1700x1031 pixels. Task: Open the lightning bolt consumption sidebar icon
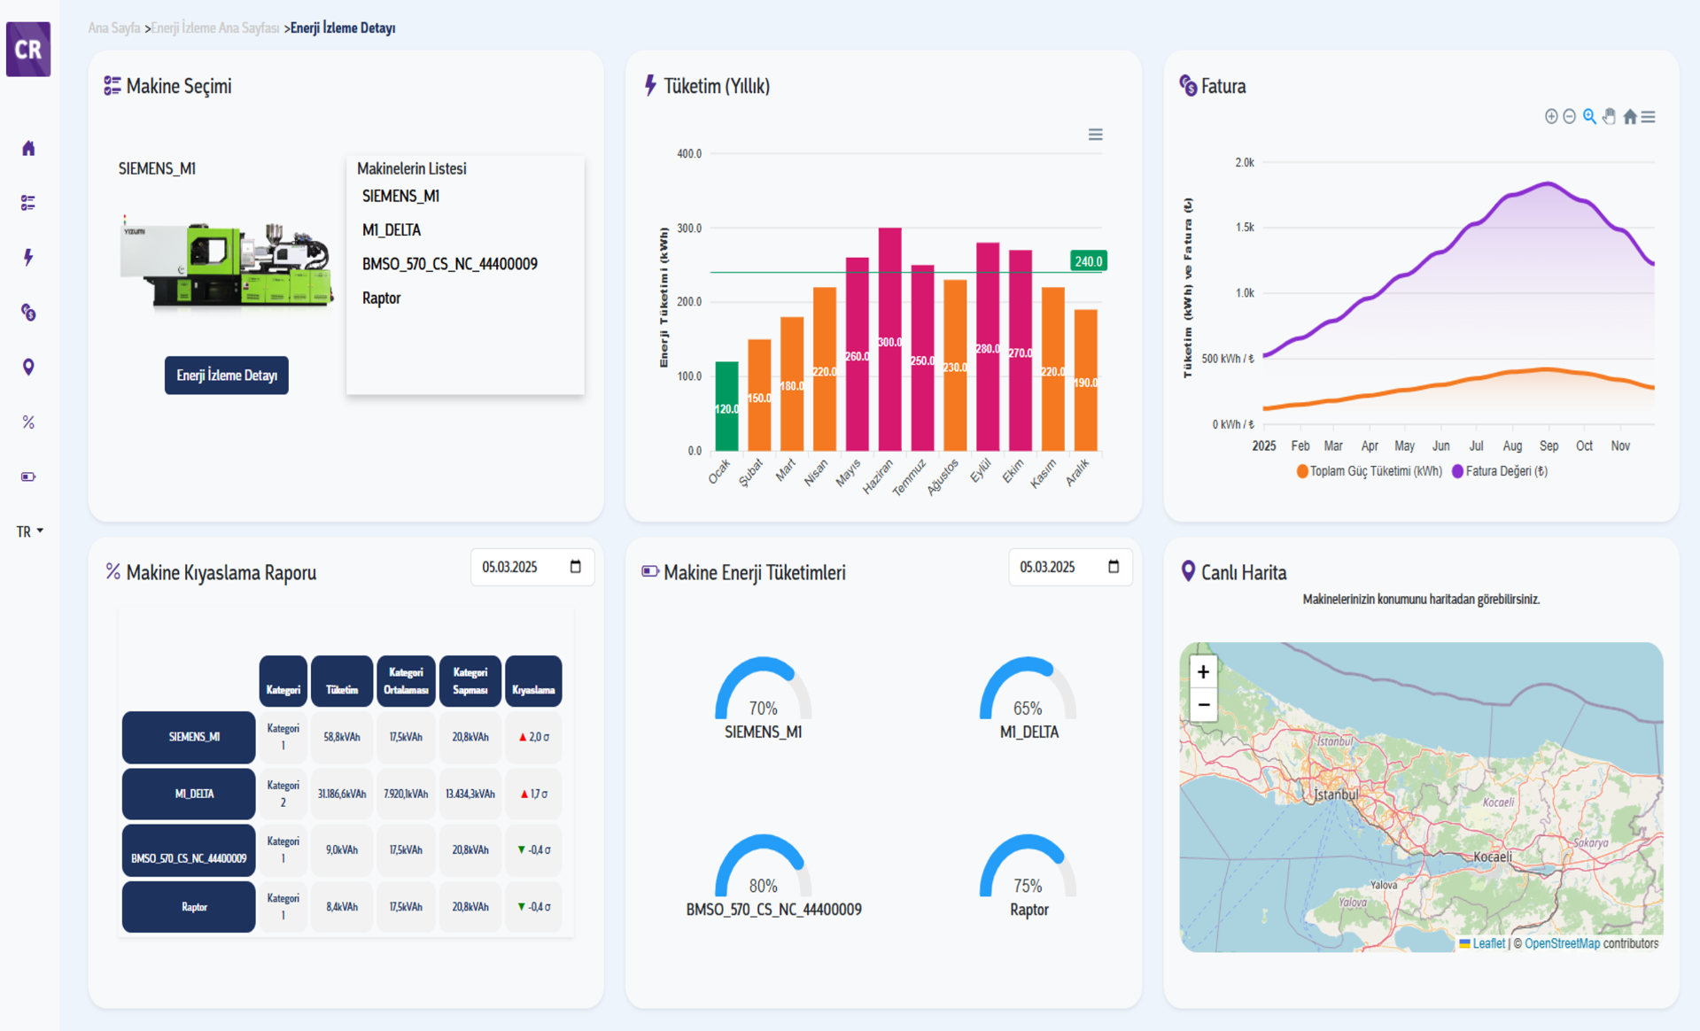[28, 258]
